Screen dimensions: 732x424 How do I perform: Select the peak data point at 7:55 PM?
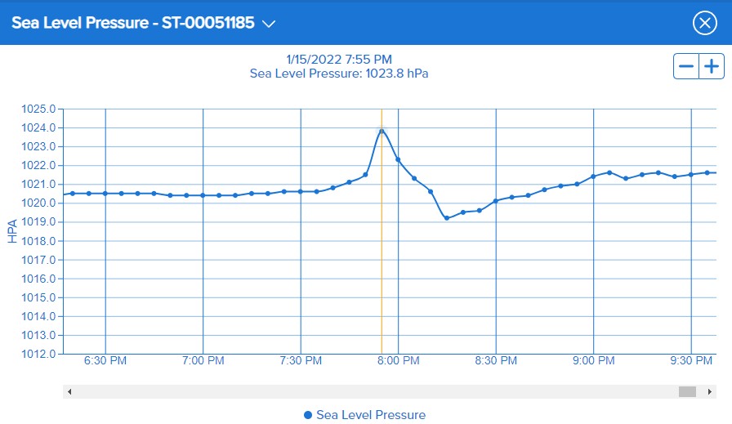(x=382, y=131)
